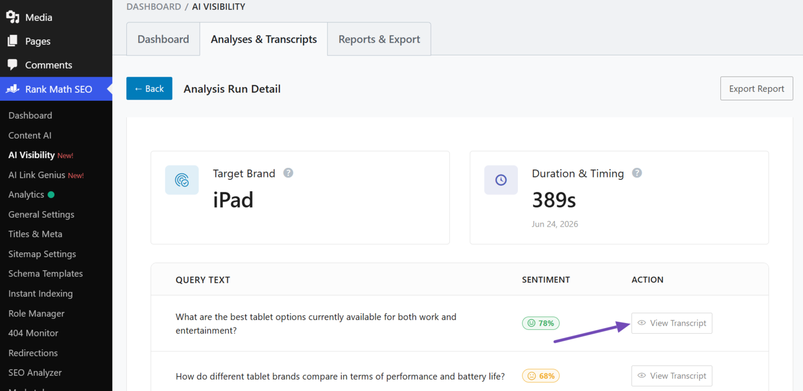Click the Back button
Screen dimensions: 803x391
149,89
